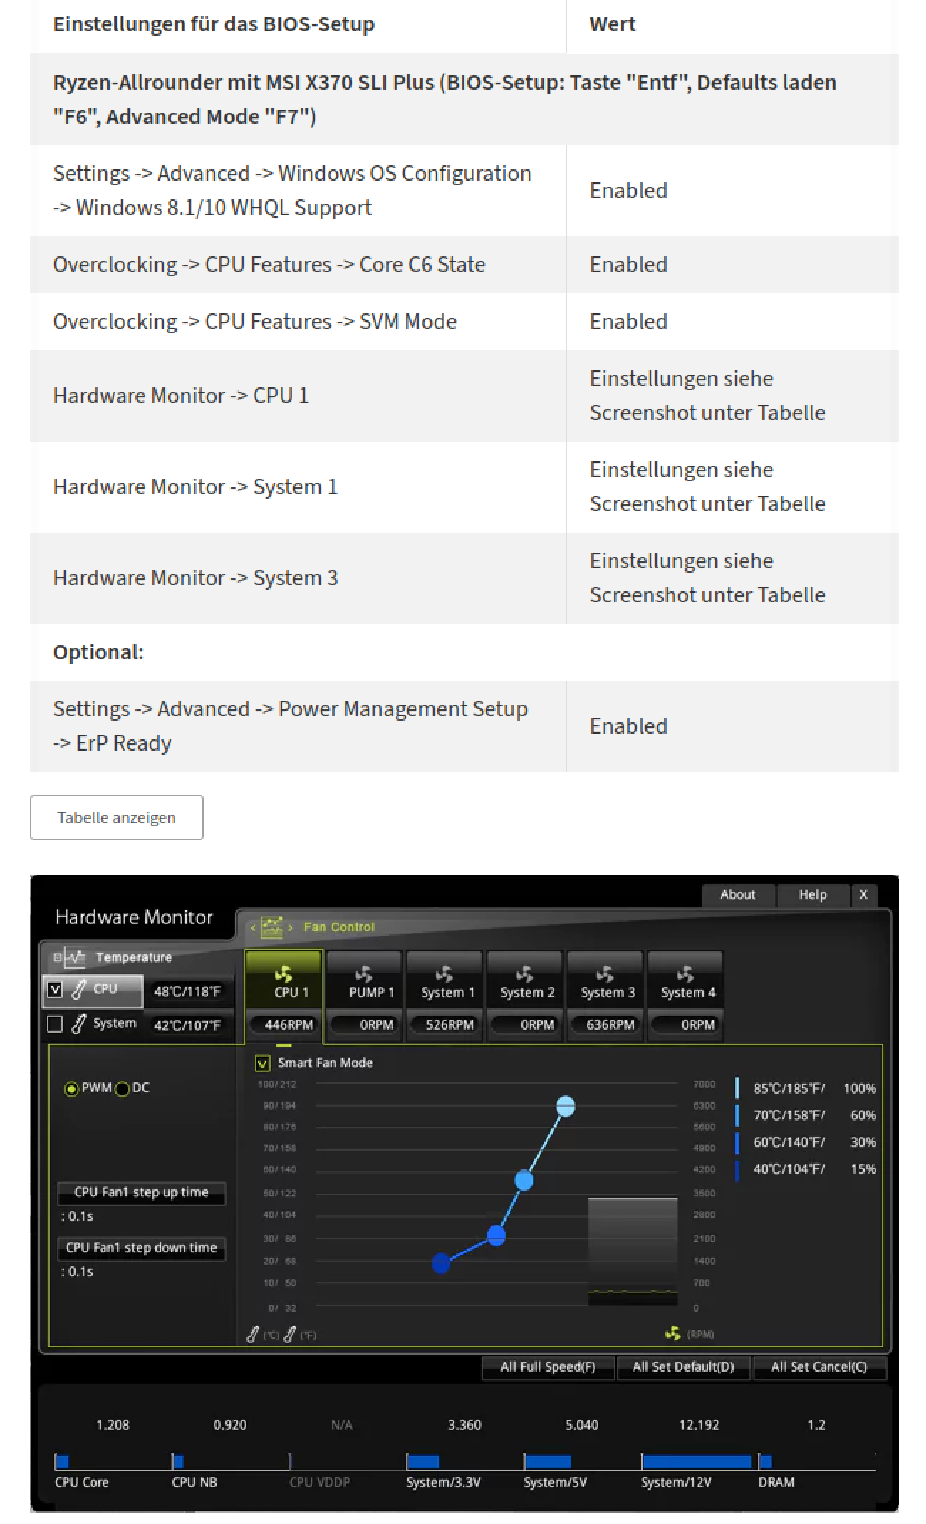Click the Hardware Monitor title

tap(134, 917)
